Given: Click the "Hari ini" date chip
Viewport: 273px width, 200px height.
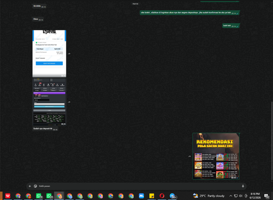Looking at the screenshot, I should [x=135, y=4].
